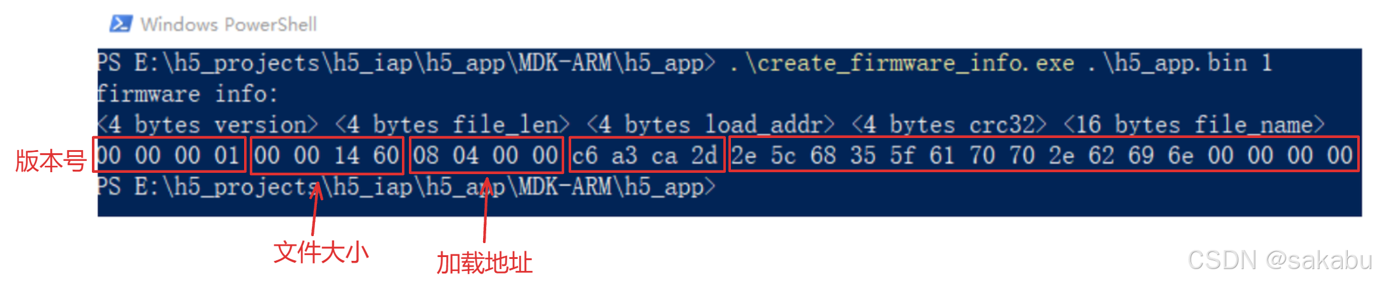Click the red 版本号 annotation label
This screenshot has width=1375, height=283.
[x=50, y=161]
